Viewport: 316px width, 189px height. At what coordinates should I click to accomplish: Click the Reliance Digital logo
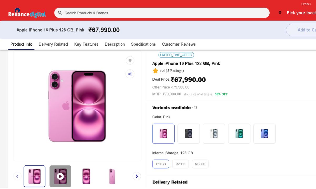coord(27,13)
